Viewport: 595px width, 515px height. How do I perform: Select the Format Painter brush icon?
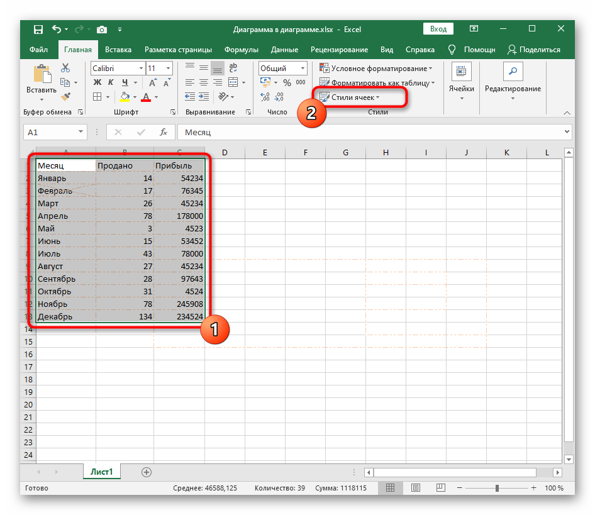tap(65, 97)
